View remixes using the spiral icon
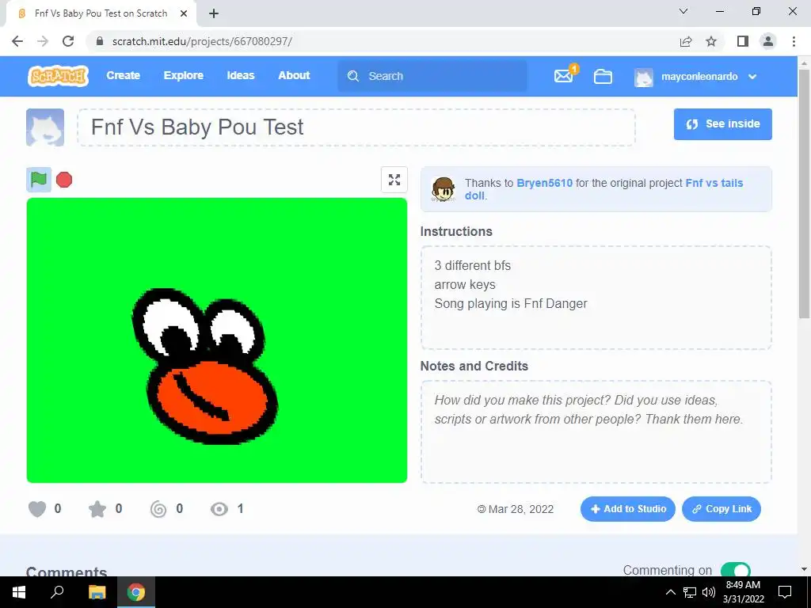The height and width of the screenshot is (608, 811). click(158, 509)
